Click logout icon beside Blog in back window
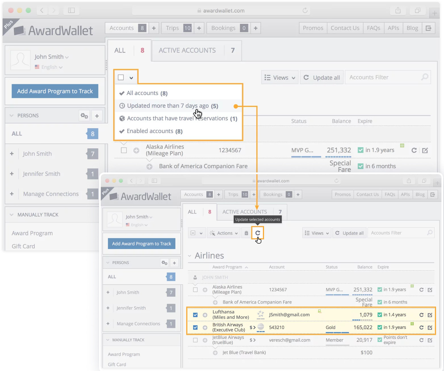444x371 pixels. point(428,28)
